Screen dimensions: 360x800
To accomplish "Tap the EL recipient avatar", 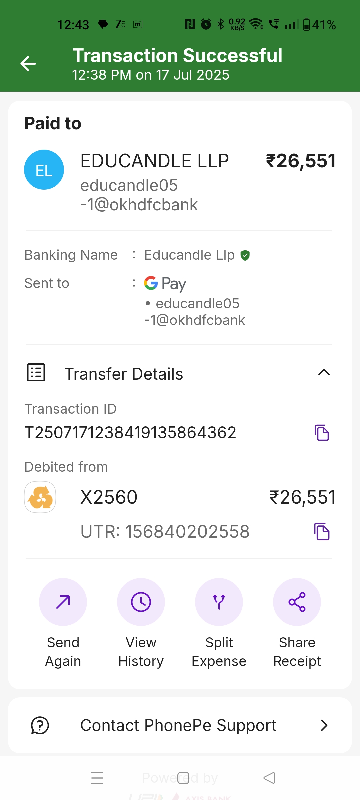I will [44, 170].
